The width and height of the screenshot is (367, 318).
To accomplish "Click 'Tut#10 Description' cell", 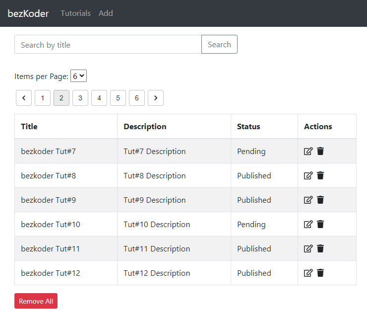I will [174, 225].
